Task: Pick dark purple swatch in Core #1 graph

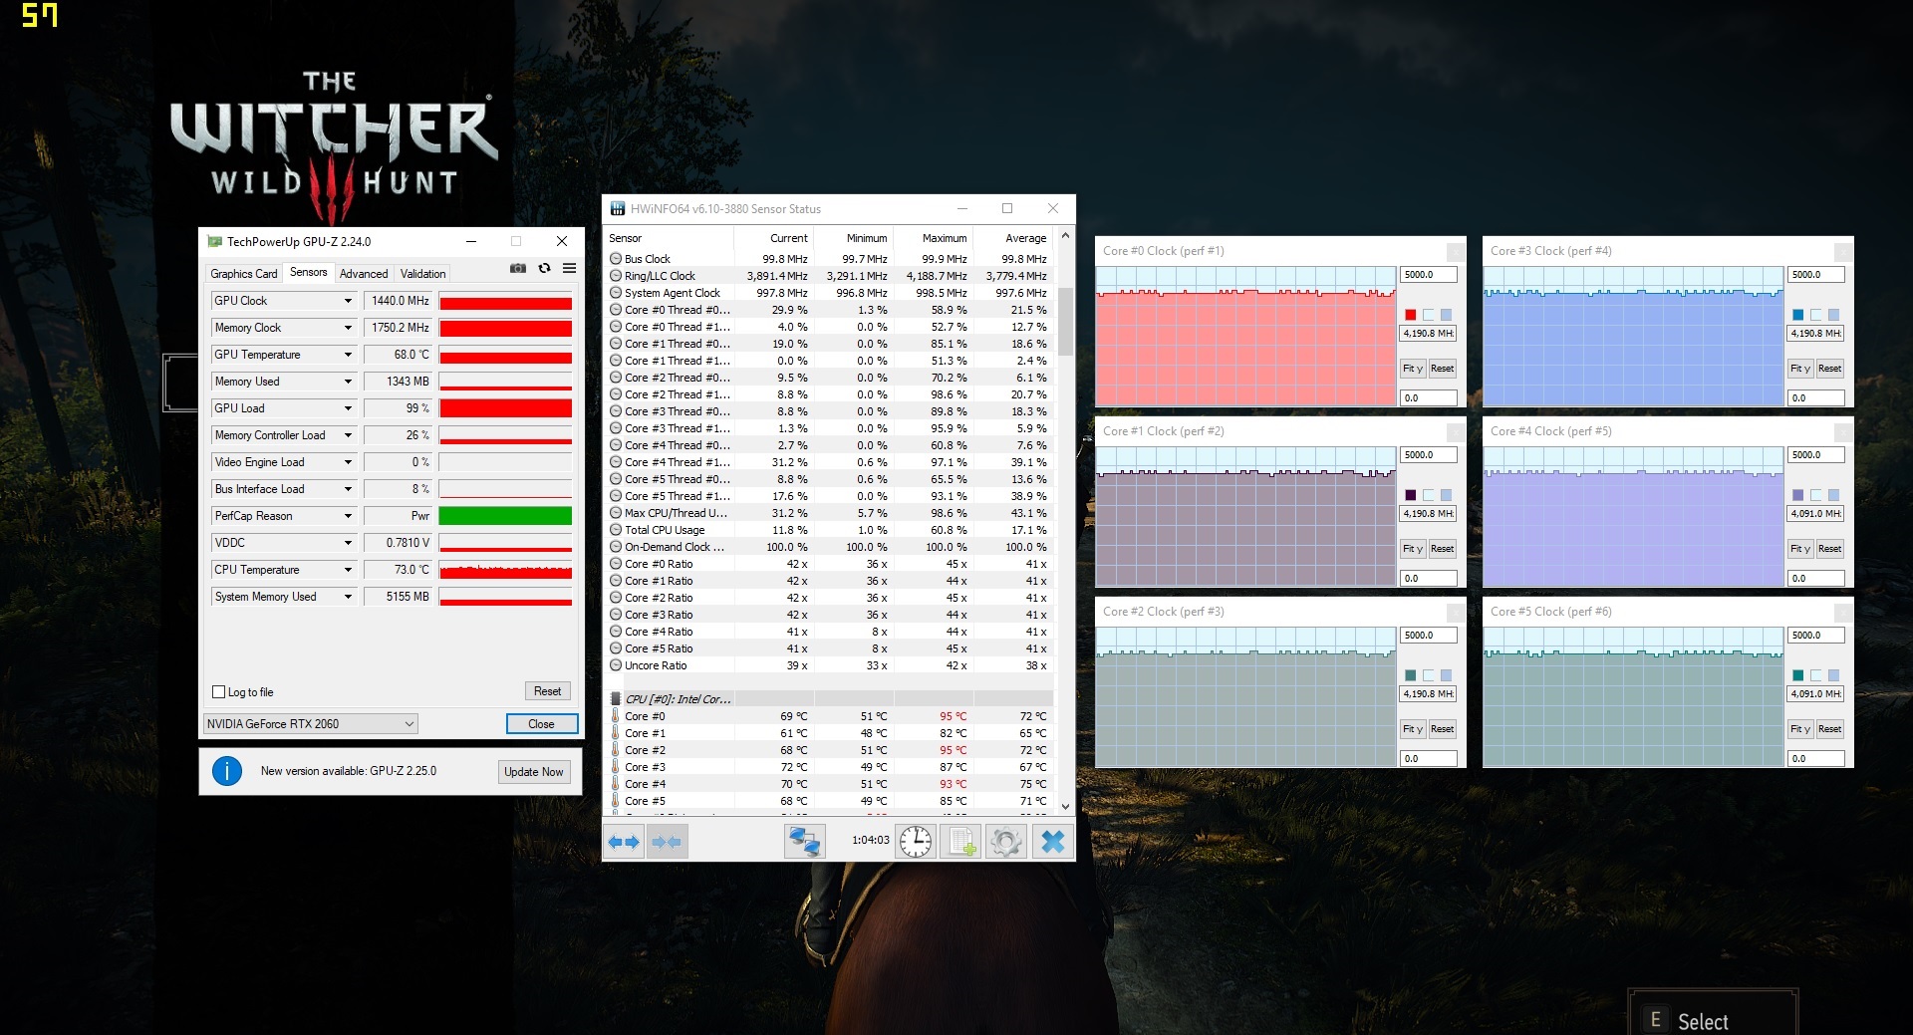Action: [x=1410, y=495]
